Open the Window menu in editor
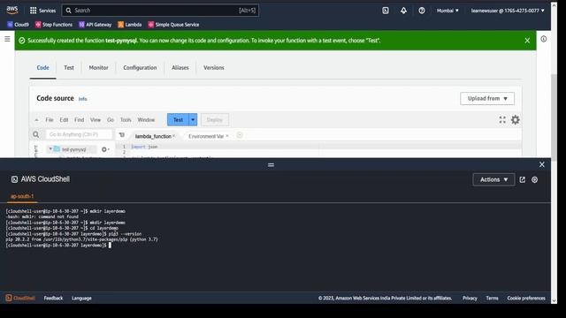566x318 pixels. (x=146, y=120)
